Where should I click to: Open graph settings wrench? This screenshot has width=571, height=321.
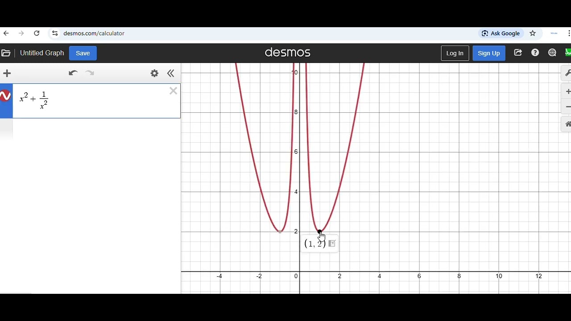pyautogui.click(x=567, y=73)
